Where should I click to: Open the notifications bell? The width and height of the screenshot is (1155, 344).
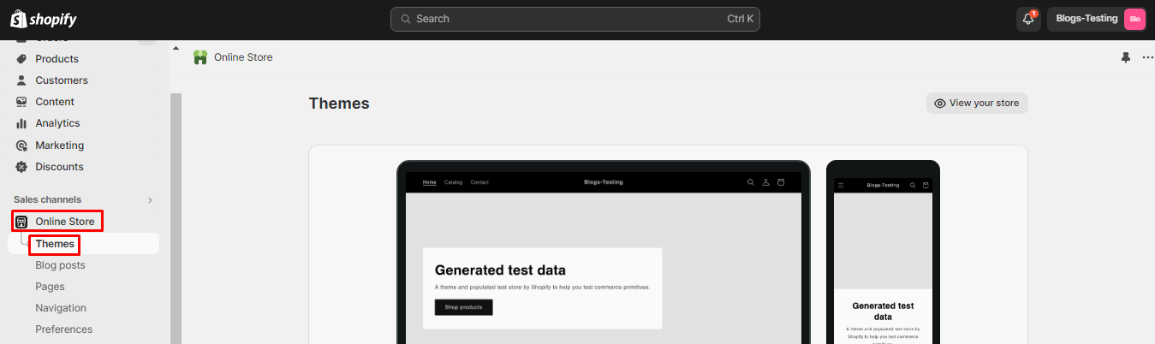[1028, 19]
